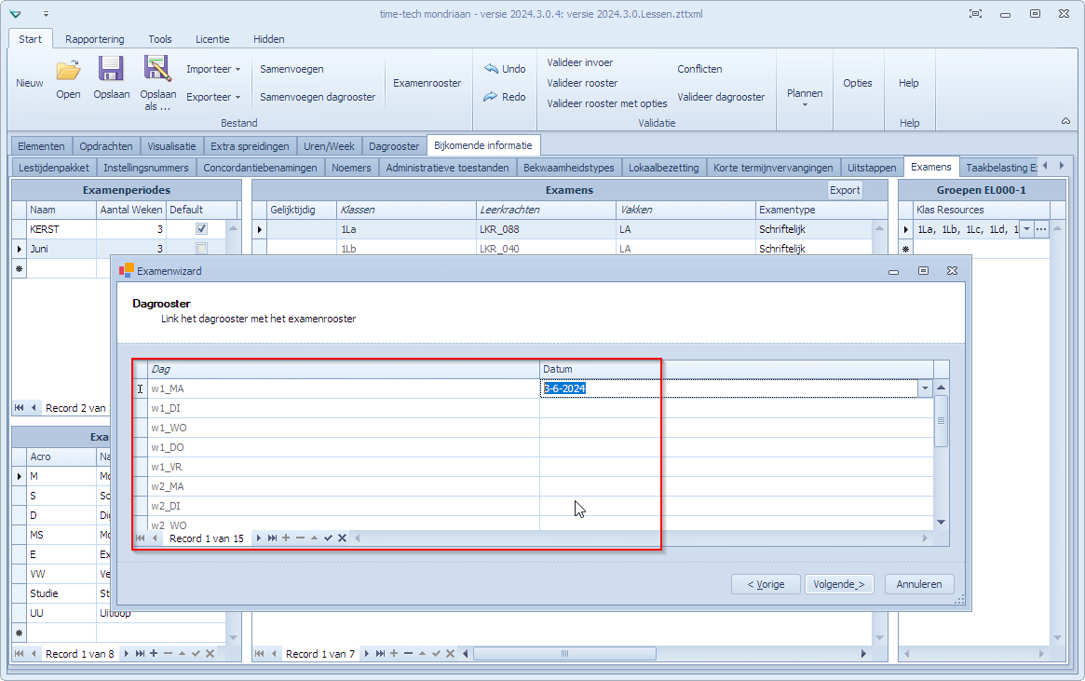Undo the last action
The height and width of the screenshot is (681, 1085).
pyautogui.click(x=505, y=69)
